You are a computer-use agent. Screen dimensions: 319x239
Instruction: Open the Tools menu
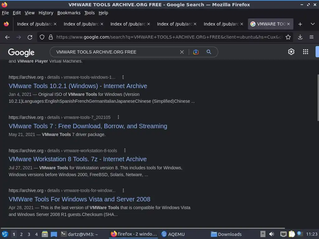(x=89, y=13)
